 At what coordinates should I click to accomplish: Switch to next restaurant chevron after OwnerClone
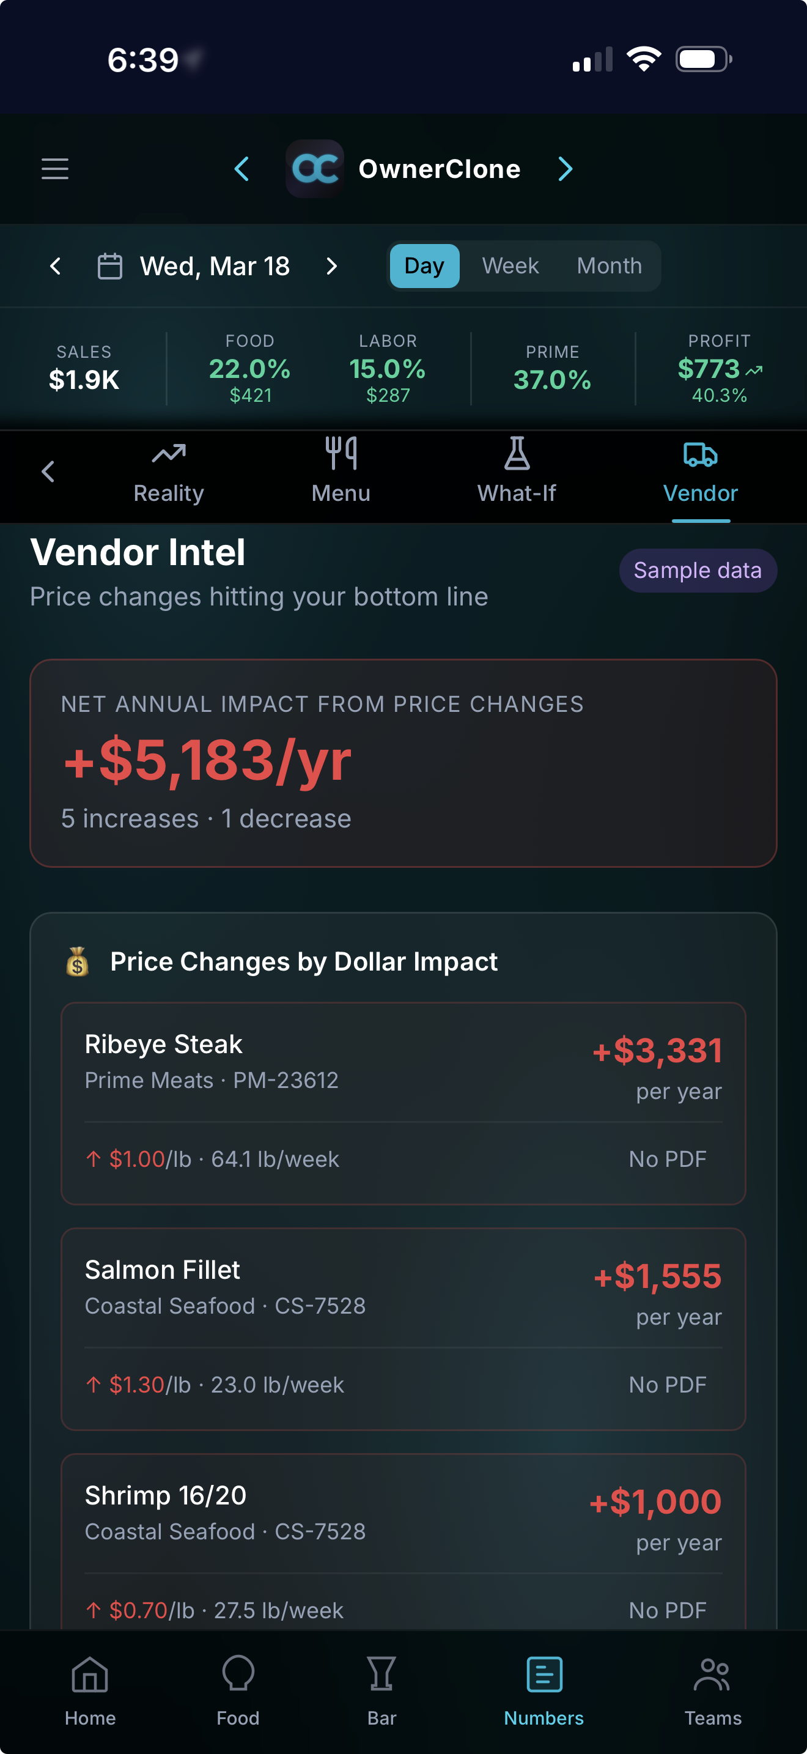tap(565, 169)
